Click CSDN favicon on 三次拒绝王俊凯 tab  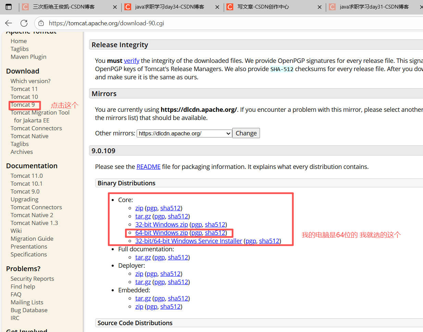[x=25, y=7]
